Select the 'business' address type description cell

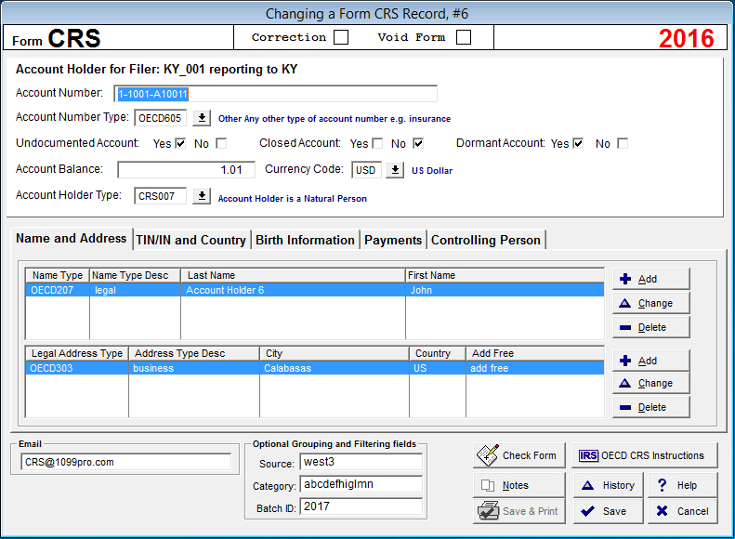point(194,368)
